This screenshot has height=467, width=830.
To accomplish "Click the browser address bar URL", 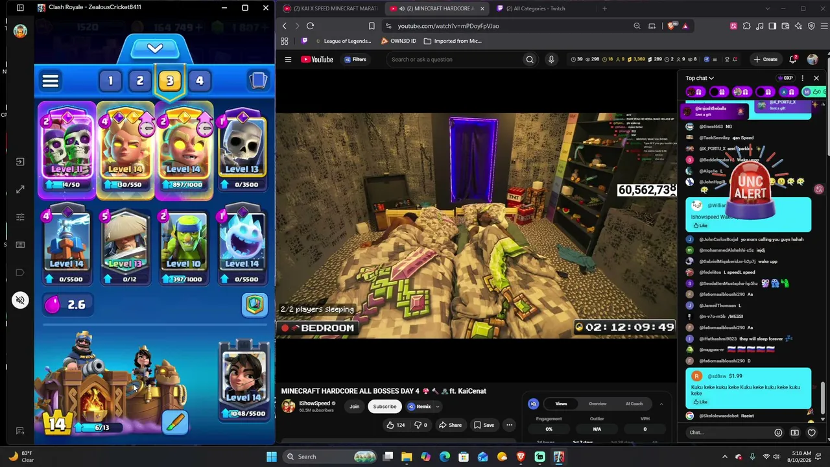I will click(x=448, y=26).
